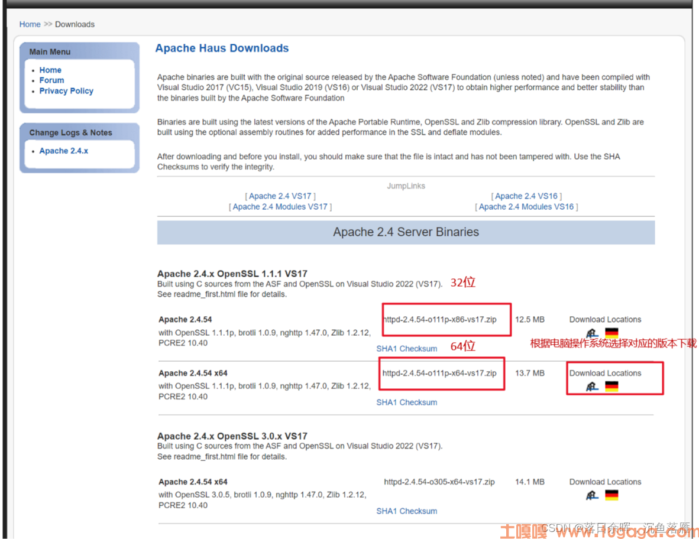Open SHA1 Checksum for OpenSSL 3.0.x build

pyautogui.click(x=406, y=511)
